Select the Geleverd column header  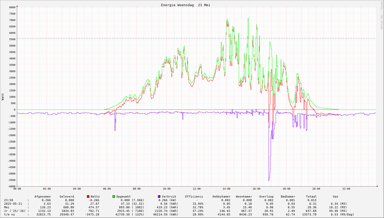click(x=67, y=197)
